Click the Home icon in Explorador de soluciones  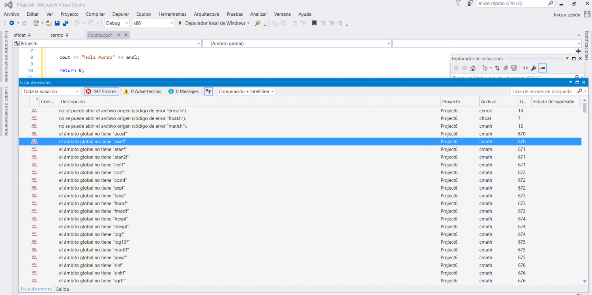(473, 68)
